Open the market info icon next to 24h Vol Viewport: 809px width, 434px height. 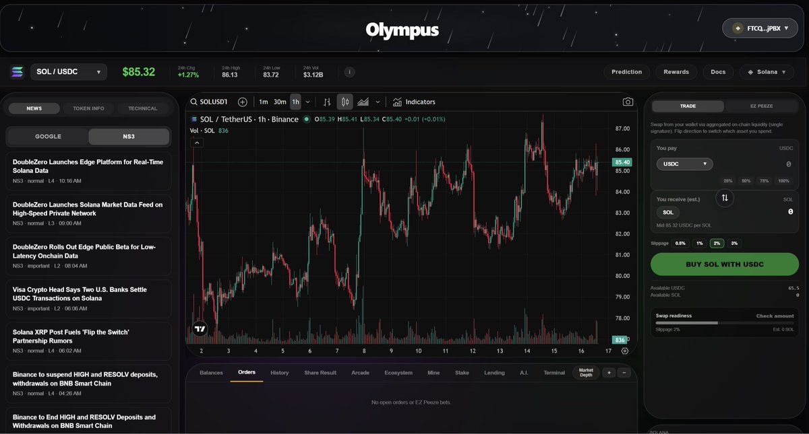[x=349, y=72]
